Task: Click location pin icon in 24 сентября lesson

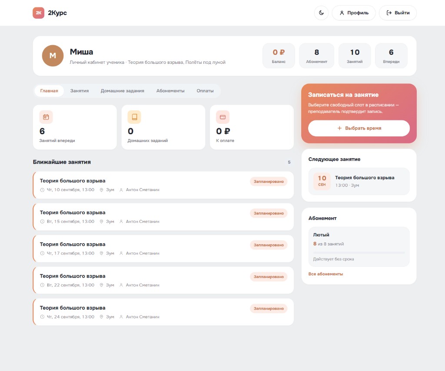Action: pyautogui.click(x=101, y=317)
